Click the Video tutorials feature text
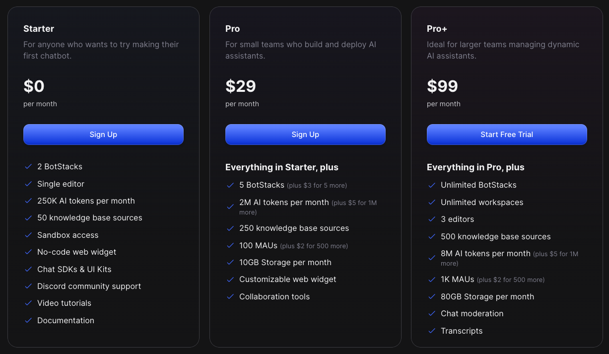 tap(64, 303)
